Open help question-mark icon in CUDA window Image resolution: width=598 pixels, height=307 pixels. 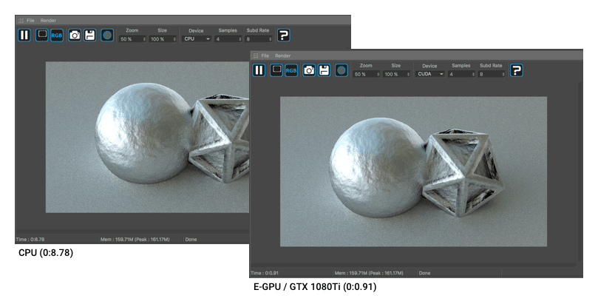point(517,70)
